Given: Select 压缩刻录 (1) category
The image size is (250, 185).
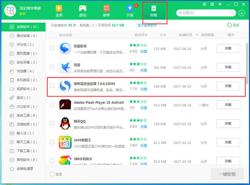Looking at the screenshot, I should 23,124.
